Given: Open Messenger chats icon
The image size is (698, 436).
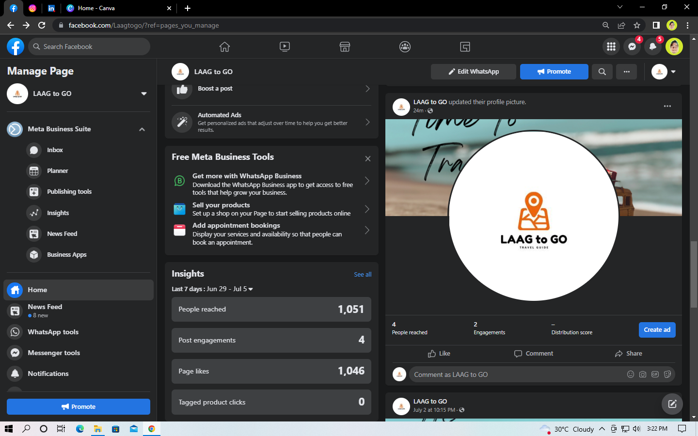Looking at the screenshot, I should pos(632,47).
